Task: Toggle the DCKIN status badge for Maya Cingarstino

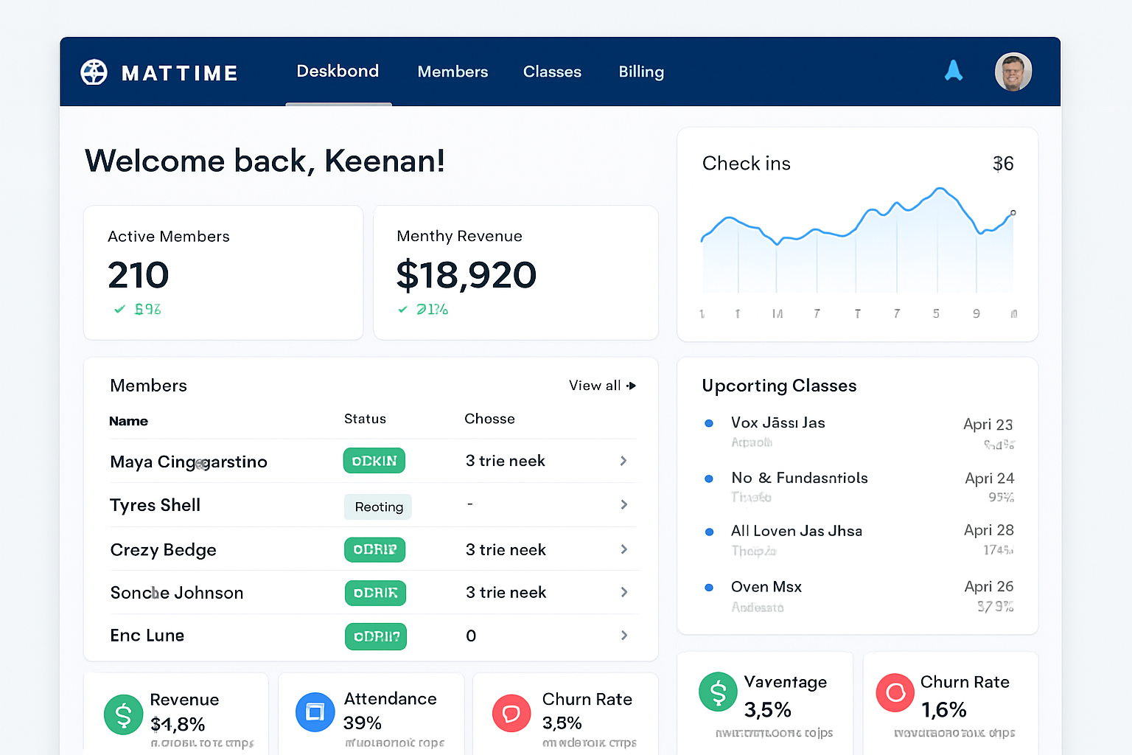Action: click(x=374, y=460)
